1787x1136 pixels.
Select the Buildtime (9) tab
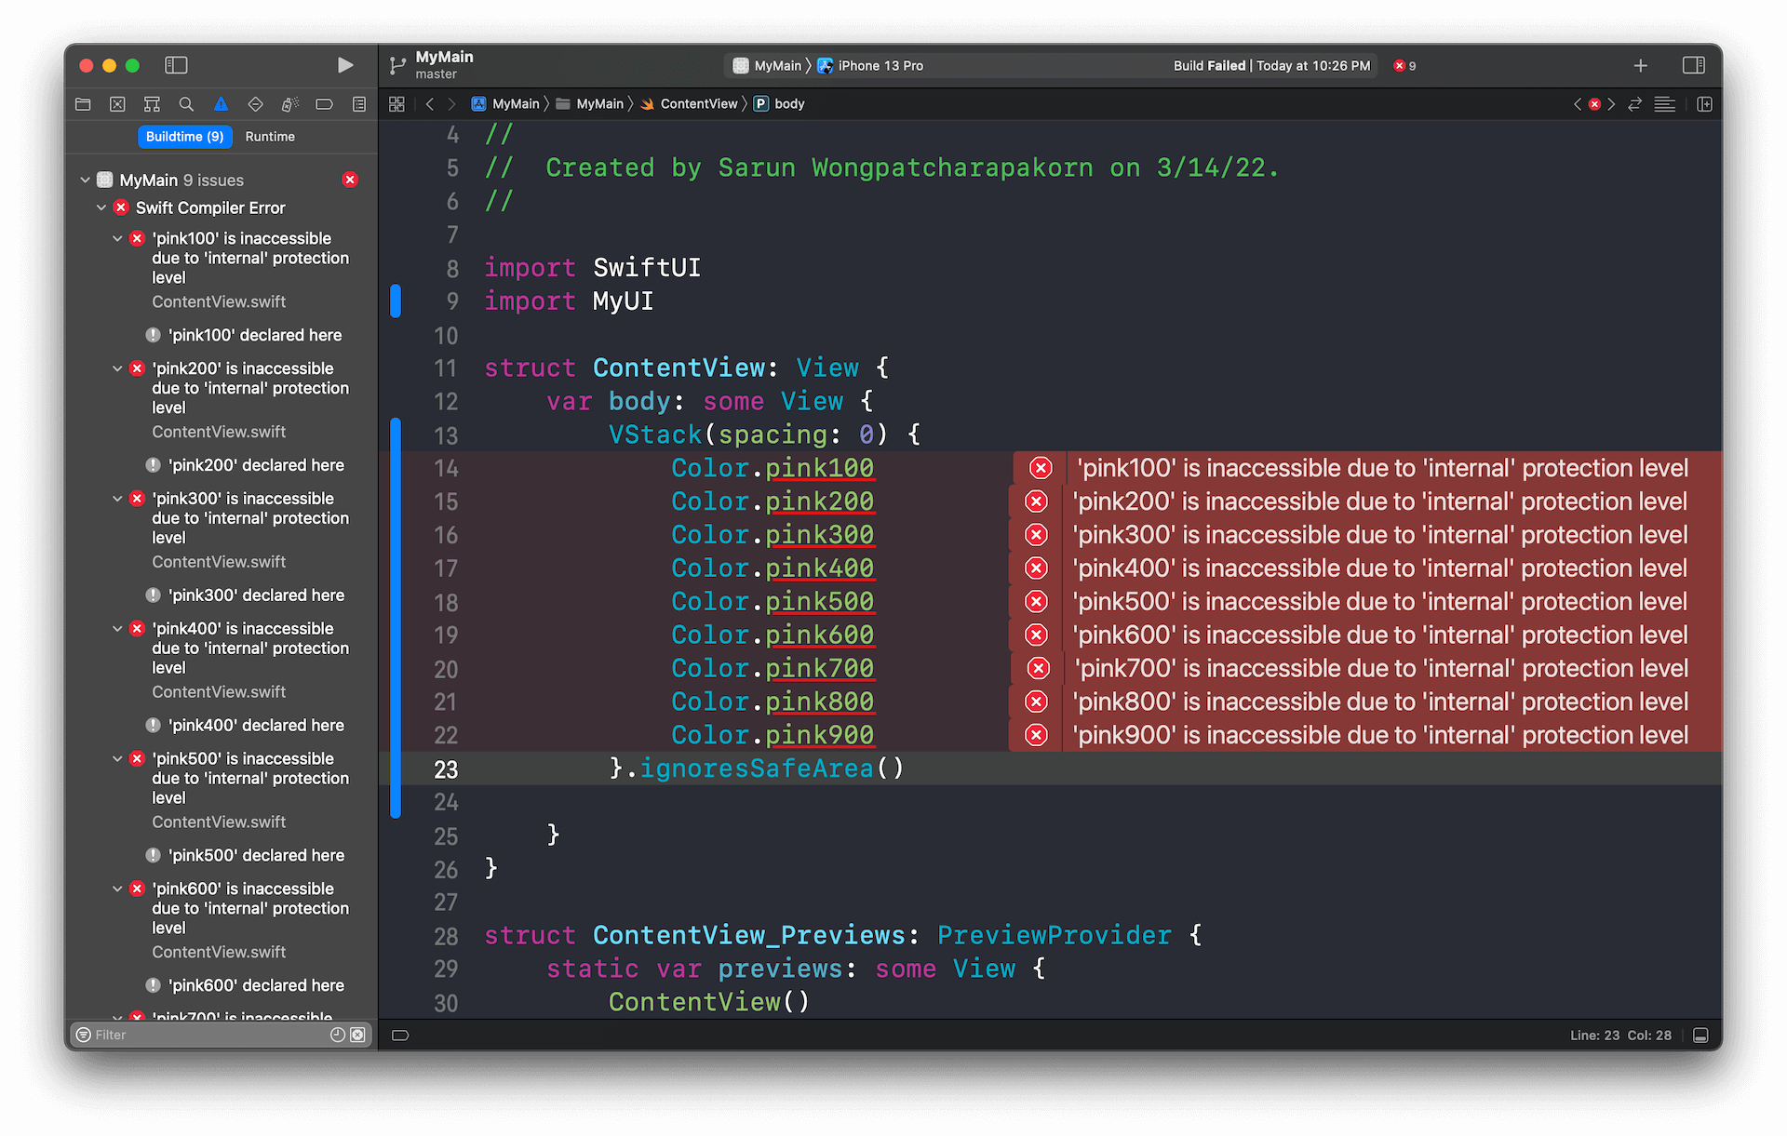point(184,137)
